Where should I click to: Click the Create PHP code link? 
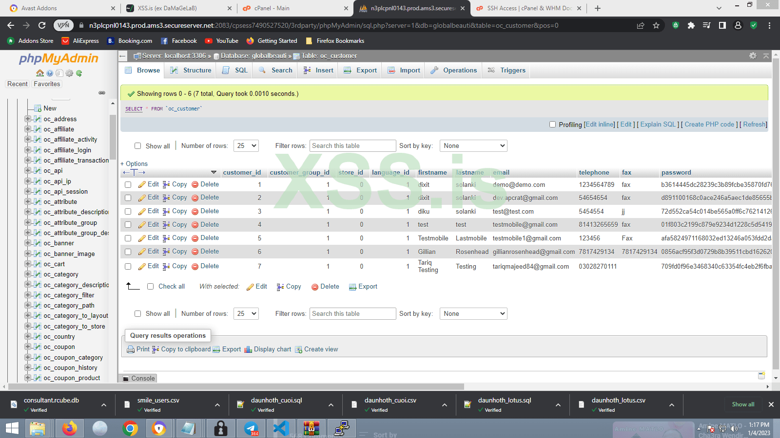coord(709,125)
